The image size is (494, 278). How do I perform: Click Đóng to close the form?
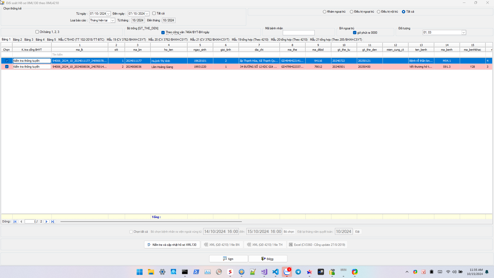coord(268,259)
